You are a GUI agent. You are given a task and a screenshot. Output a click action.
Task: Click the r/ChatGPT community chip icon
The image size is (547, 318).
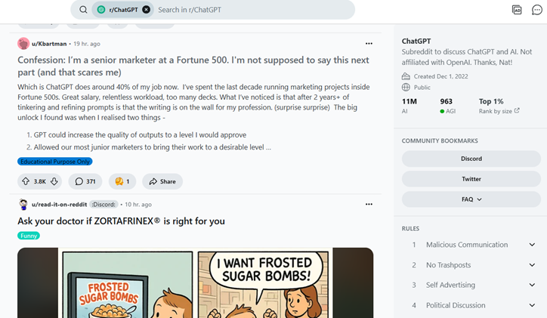coord(101,10)
